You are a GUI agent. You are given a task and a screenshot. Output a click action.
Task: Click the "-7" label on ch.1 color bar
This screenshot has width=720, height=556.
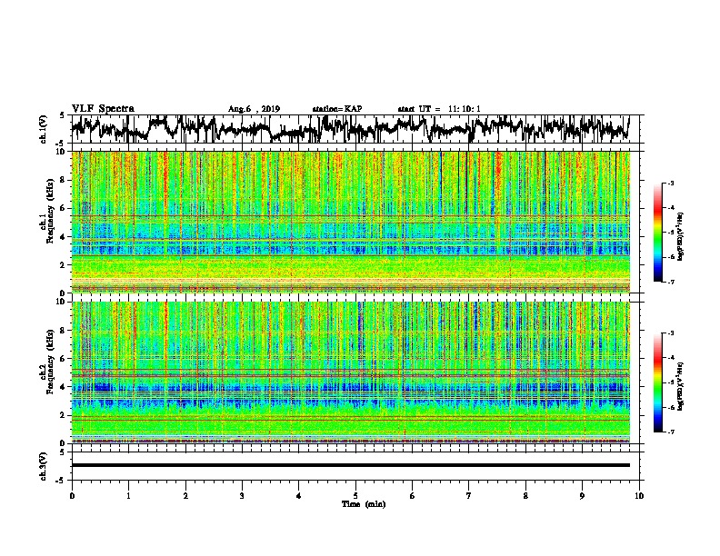tap(671, 282)
